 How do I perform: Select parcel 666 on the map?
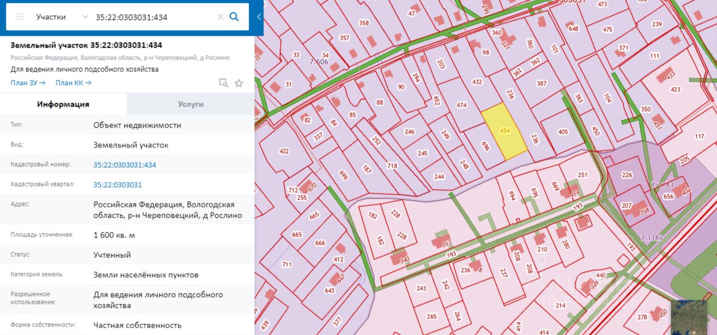(320, 243)
